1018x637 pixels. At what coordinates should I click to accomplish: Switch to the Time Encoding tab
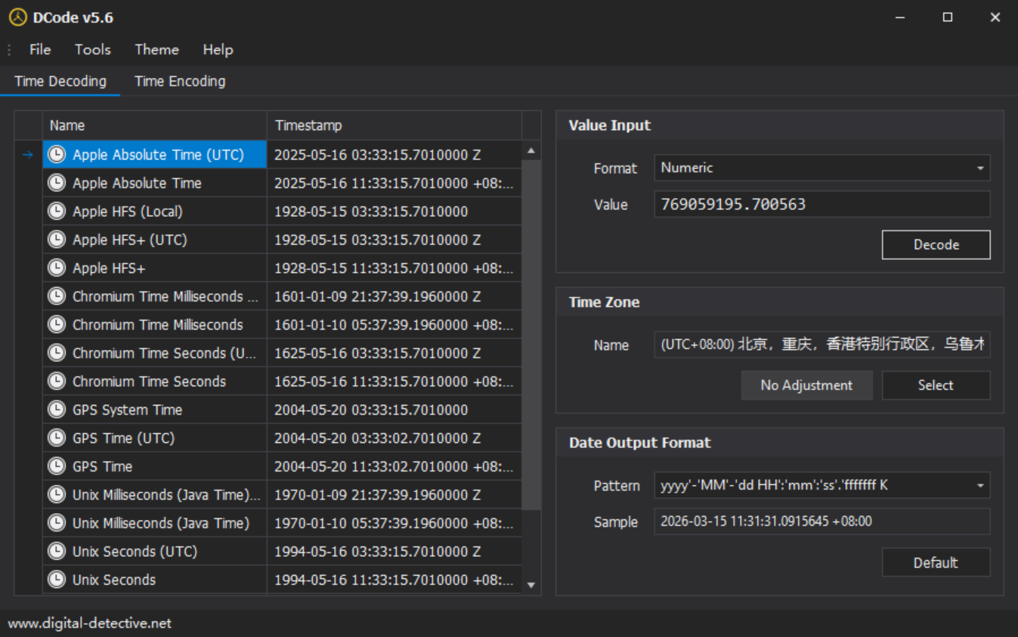(x=180, y=81)
